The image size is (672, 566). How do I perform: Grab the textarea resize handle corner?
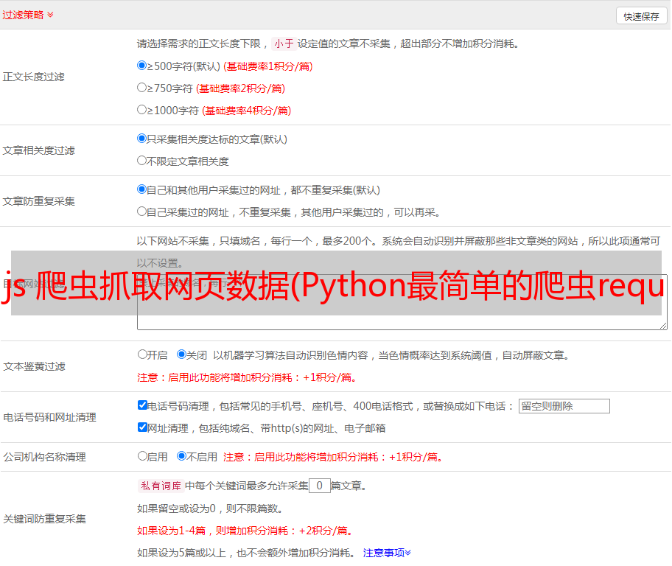coord(663,326)
